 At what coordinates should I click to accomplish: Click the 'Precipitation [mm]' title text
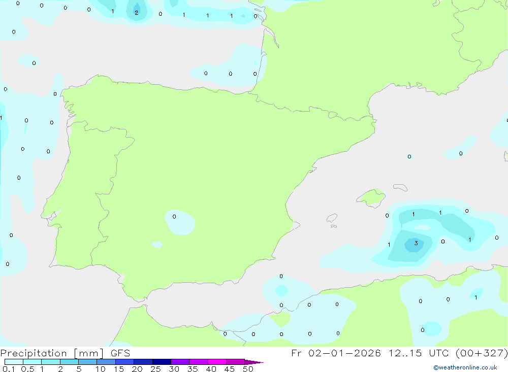(x=52, y=353)
